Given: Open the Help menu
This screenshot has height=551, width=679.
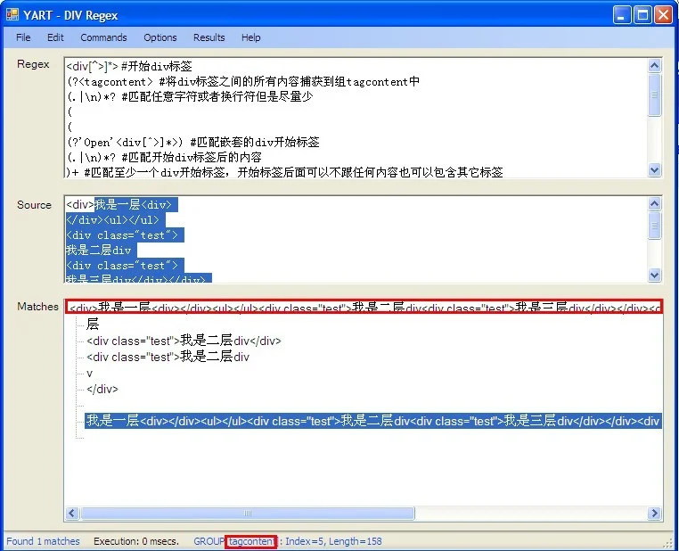Looking at the screenshot, I should pyautogui.click(x=251, y=37).
